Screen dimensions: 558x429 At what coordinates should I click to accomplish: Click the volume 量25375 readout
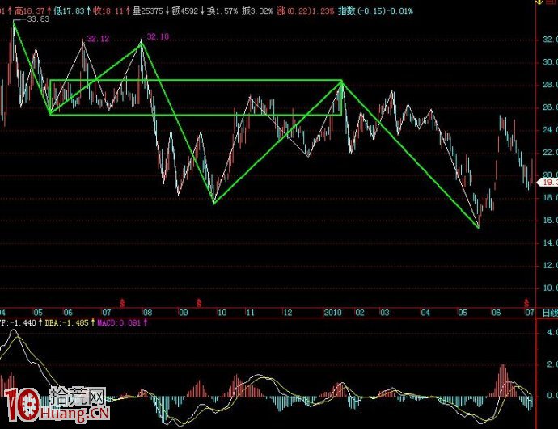tap(148, 11)
